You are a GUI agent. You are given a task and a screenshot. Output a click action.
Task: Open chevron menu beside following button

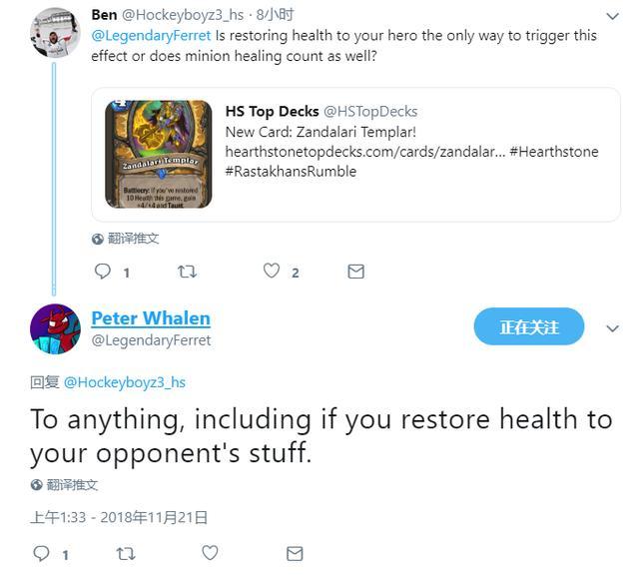(x=612, y=328)
